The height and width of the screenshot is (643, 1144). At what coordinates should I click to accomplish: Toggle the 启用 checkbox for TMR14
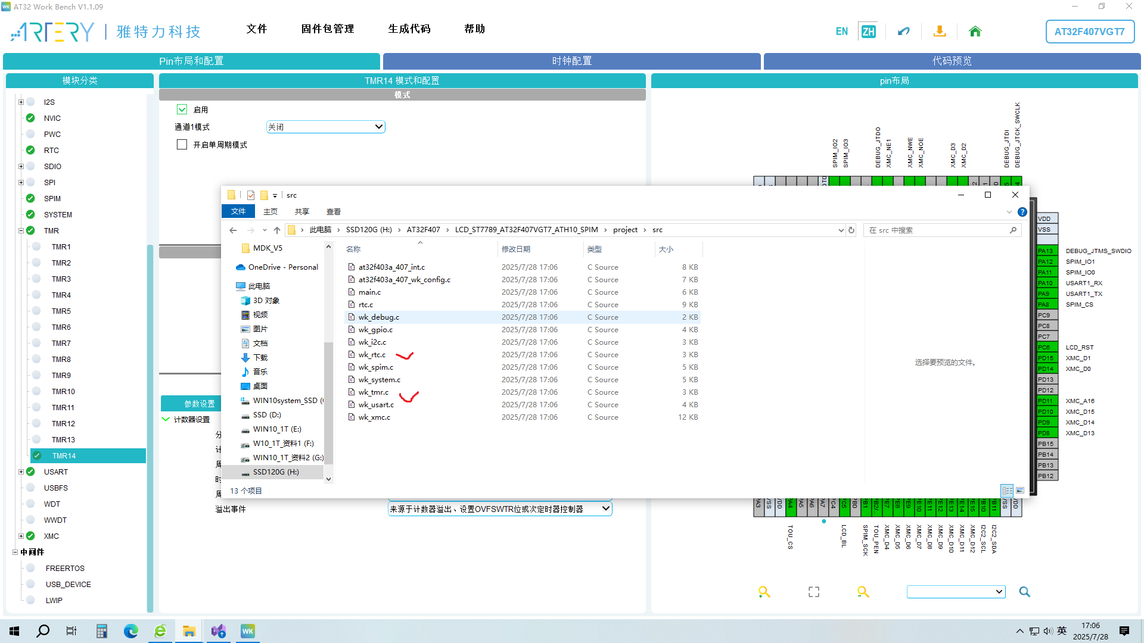pos(182,110)
